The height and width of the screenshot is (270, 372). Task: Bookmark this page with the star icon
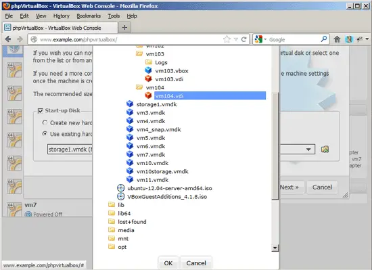227,39
